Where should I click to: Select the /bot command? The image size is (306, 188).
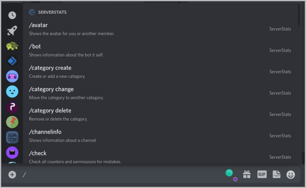click(x=35, y=46)
